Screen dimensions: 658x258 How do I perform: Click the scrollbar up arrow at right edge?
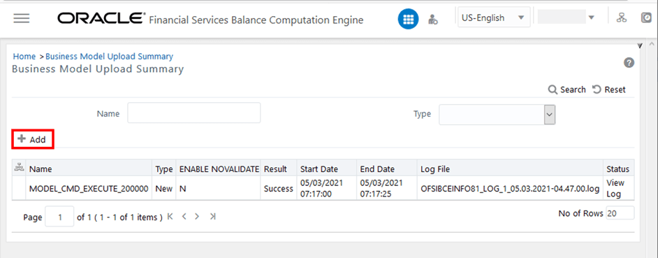pos(652,44)
